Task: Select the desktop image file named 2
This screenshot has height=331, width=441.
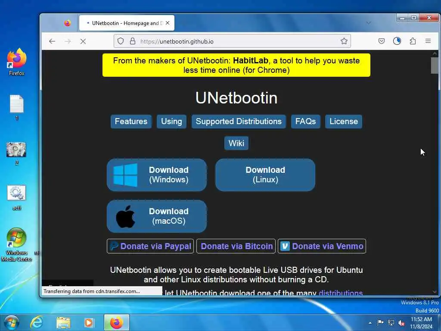Action: (17, 153)
